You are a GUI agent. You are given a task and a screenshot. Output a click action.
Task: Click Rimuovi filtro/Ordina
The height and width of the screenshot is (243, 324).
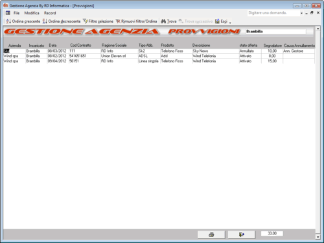coord(136,21)
